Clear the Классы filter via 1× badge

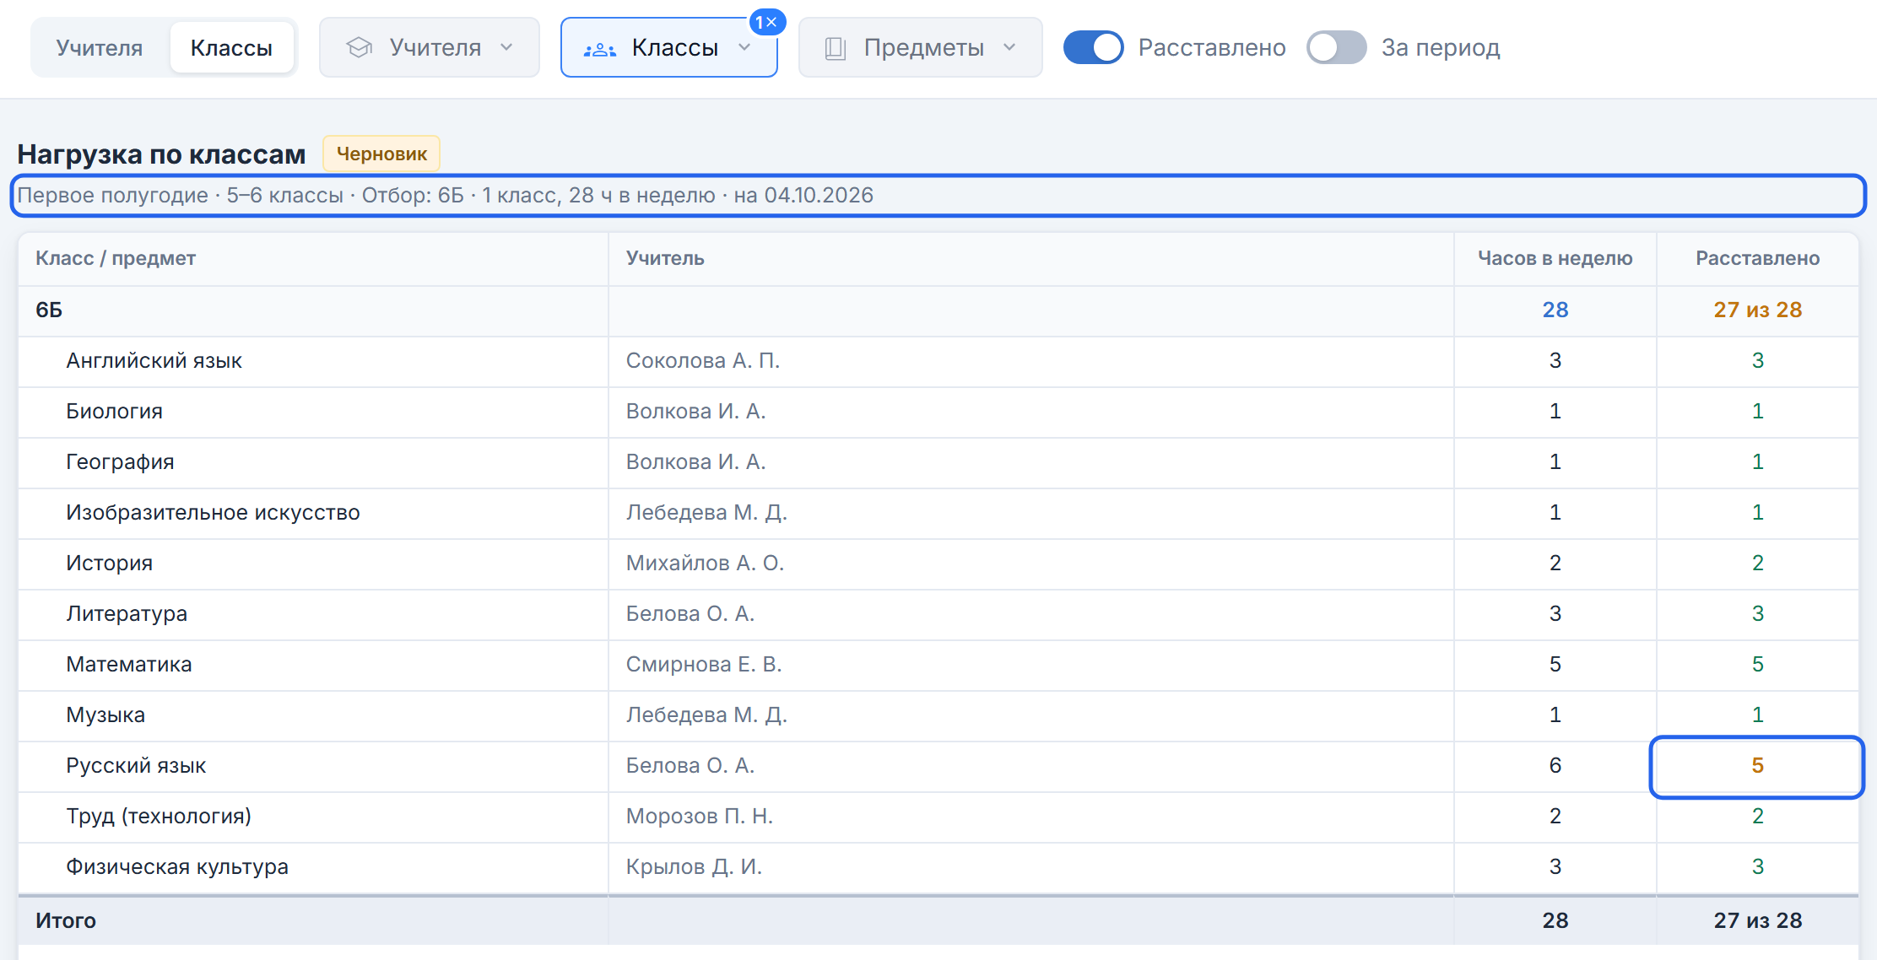[x=767, y=23]
